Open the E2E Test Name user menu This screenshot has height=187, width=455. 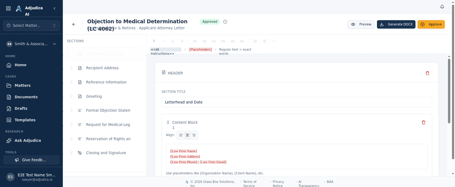(x=31, y=177)
